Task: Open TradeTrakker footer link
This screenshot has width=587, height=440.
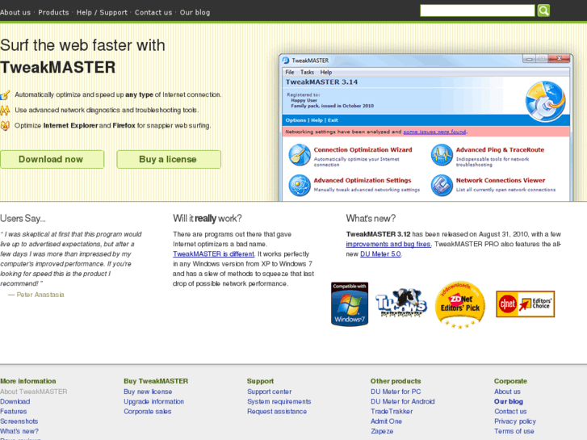Action: [x=392, y=412]
